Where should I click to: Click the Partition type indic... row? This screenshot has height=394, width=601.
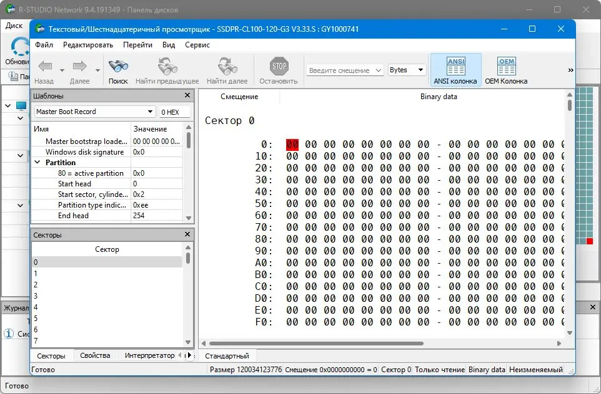(107, 205)
